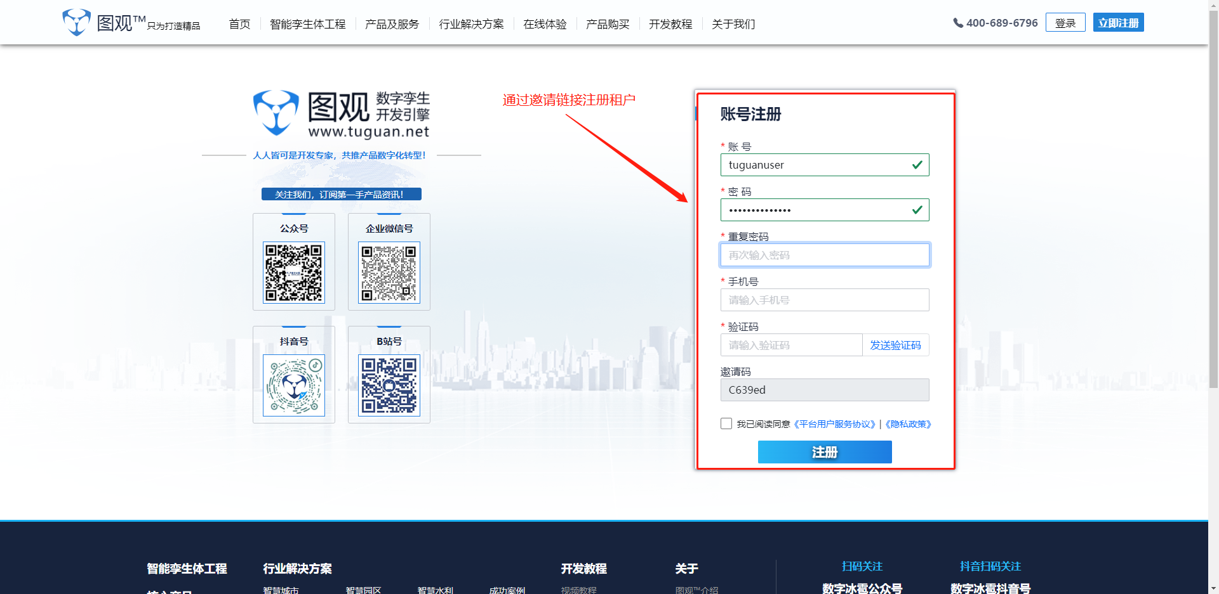
Task: Click the footer 智能孪生体工程 heading
Action: [x=187, y=569]
